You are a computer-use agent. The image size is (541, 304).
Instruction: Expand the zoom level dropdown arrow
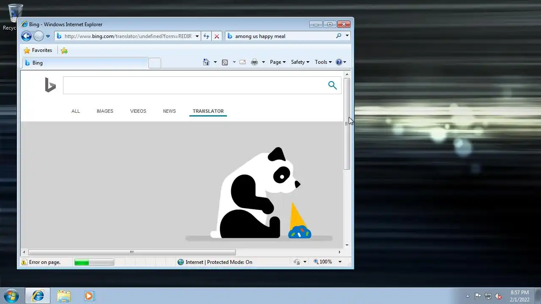340,262
